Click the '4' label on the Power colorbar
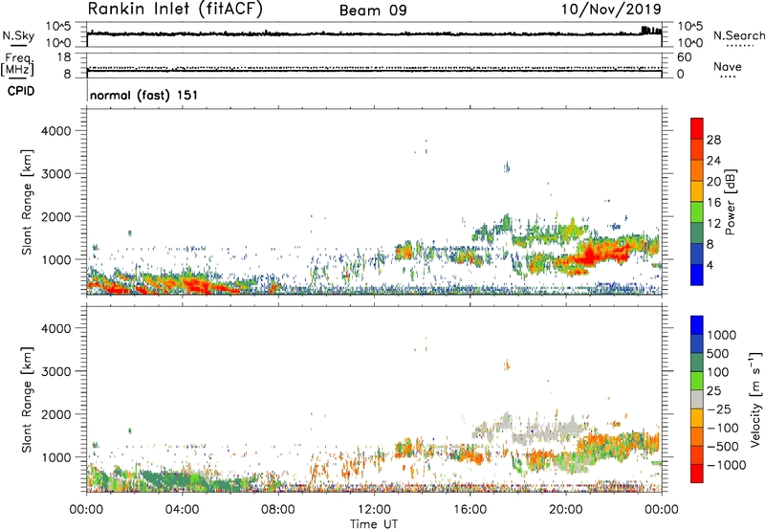Image resolution: width=765 pixels, height=530 pixels. tap(710, 265)
